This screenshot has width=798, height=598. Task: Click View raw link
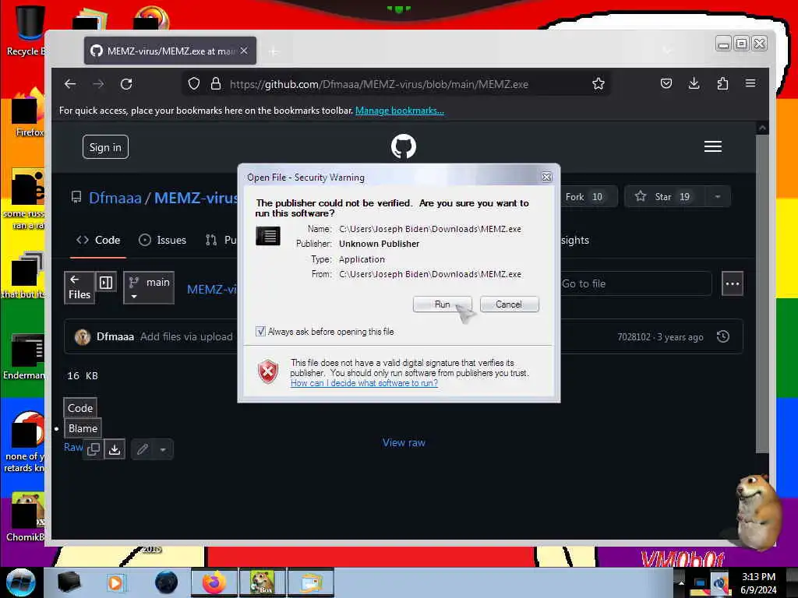404,443
